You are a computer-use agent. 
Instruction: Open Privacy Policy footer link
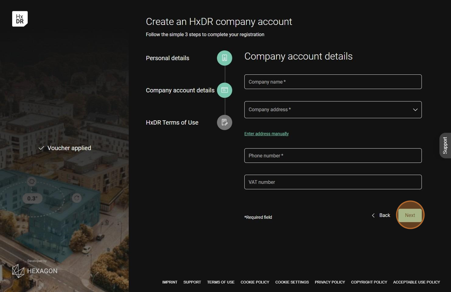click(x=330, y=282)
